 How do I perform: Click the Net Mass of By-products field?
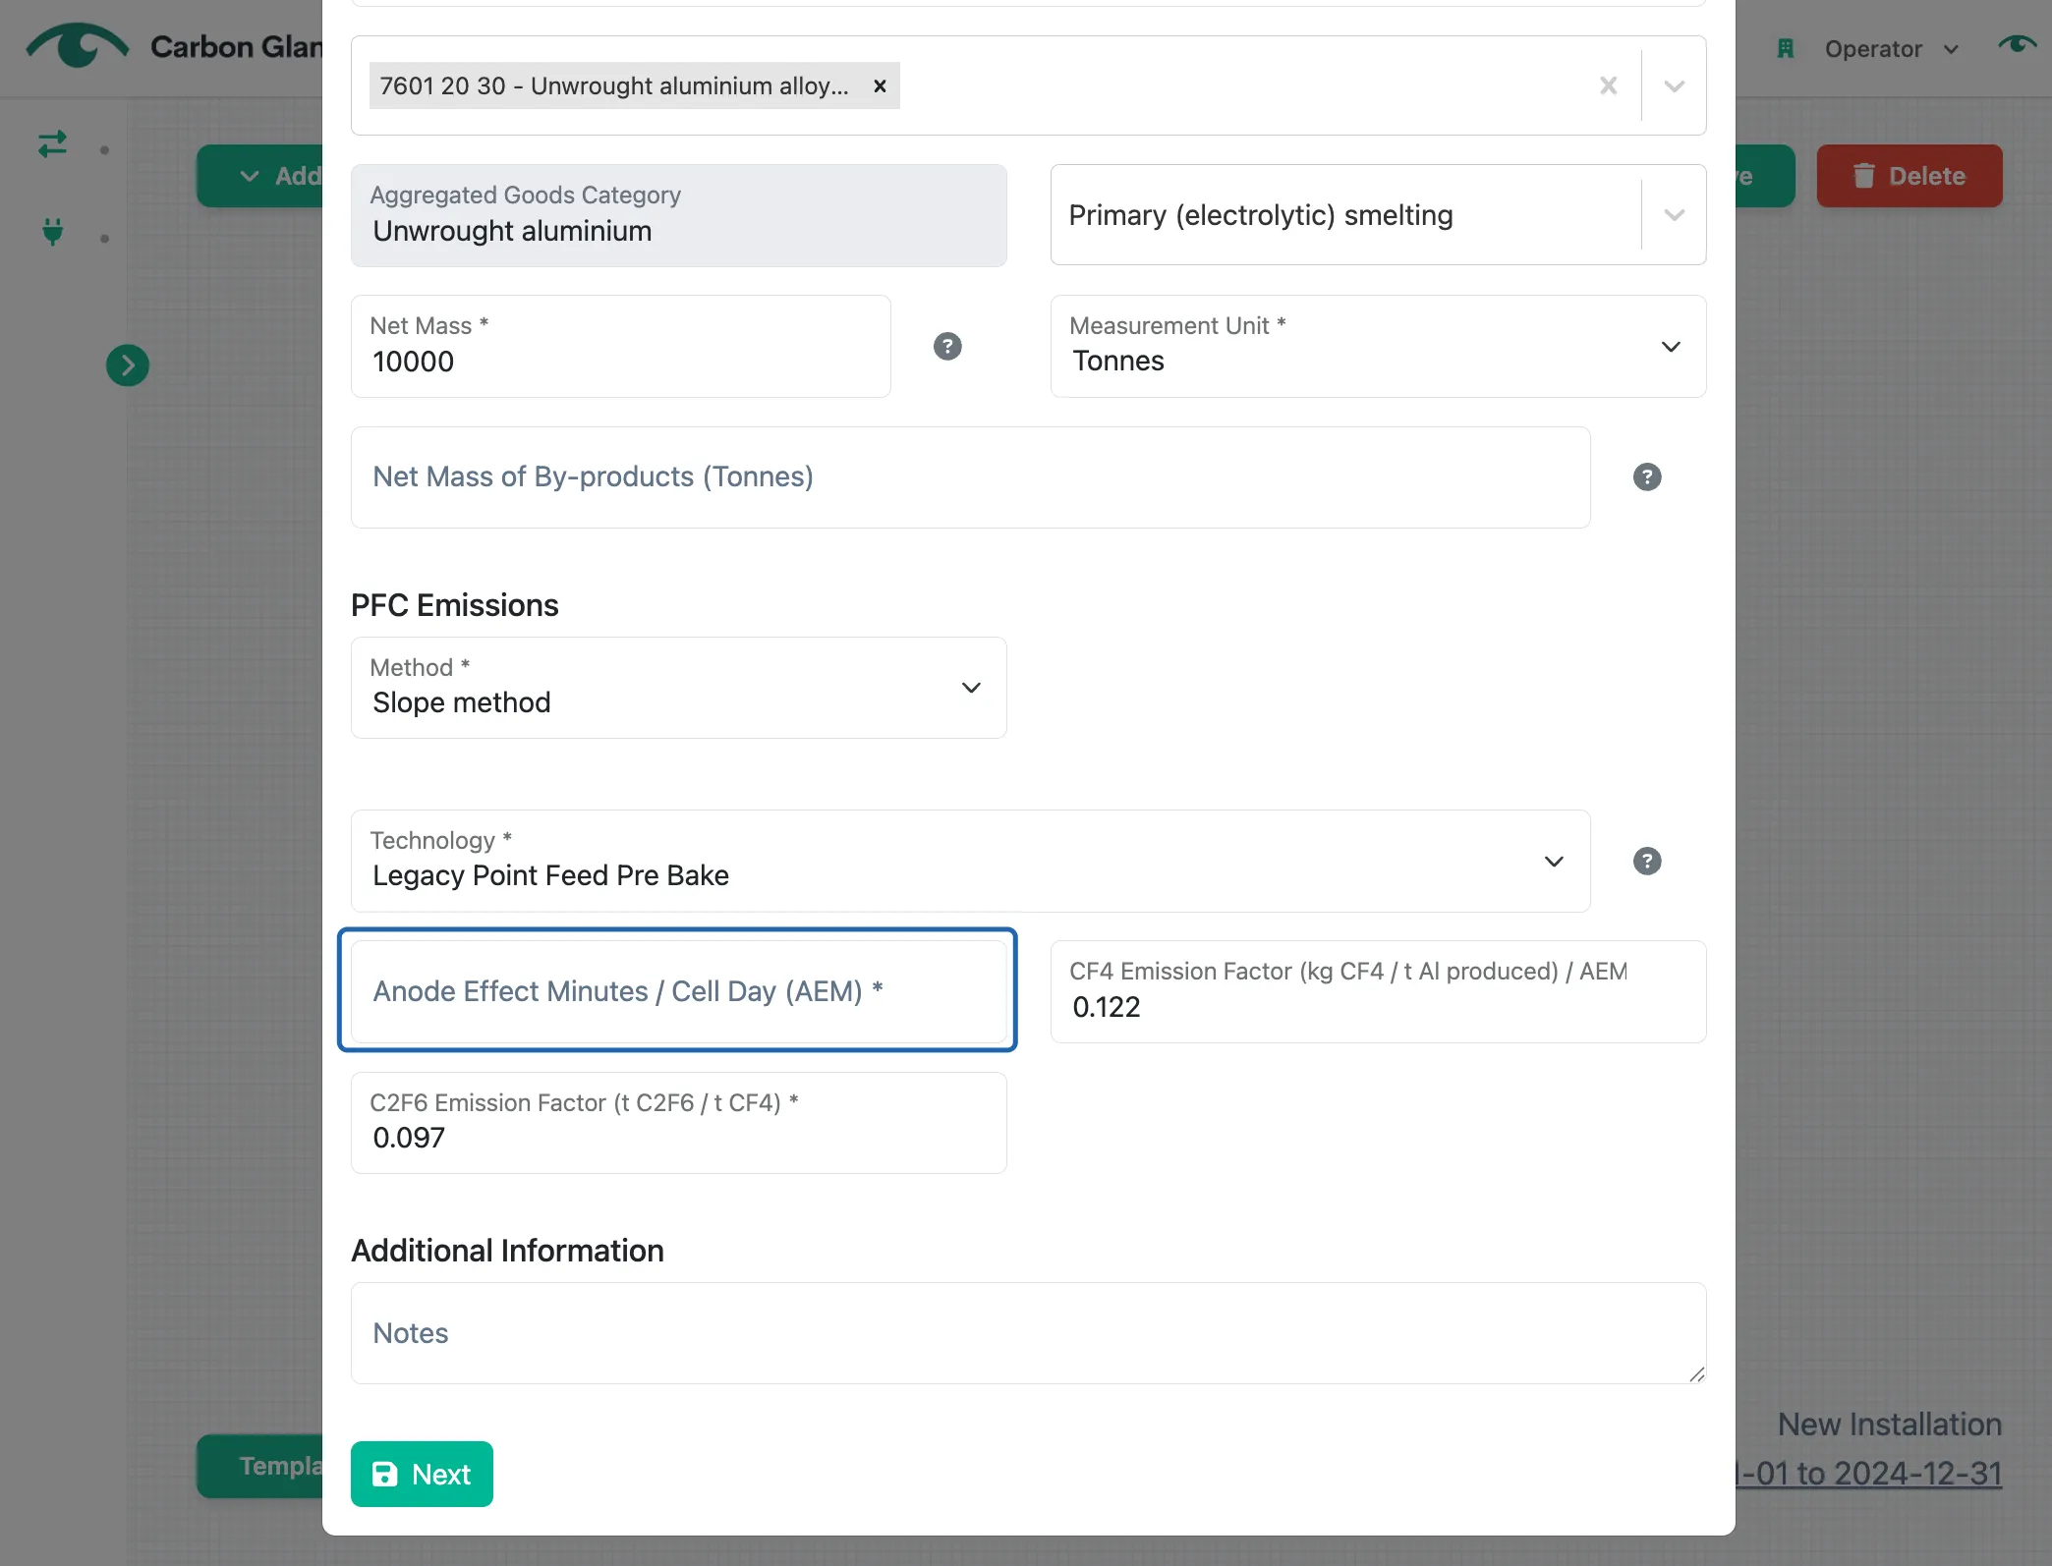(x=970, y=477)
